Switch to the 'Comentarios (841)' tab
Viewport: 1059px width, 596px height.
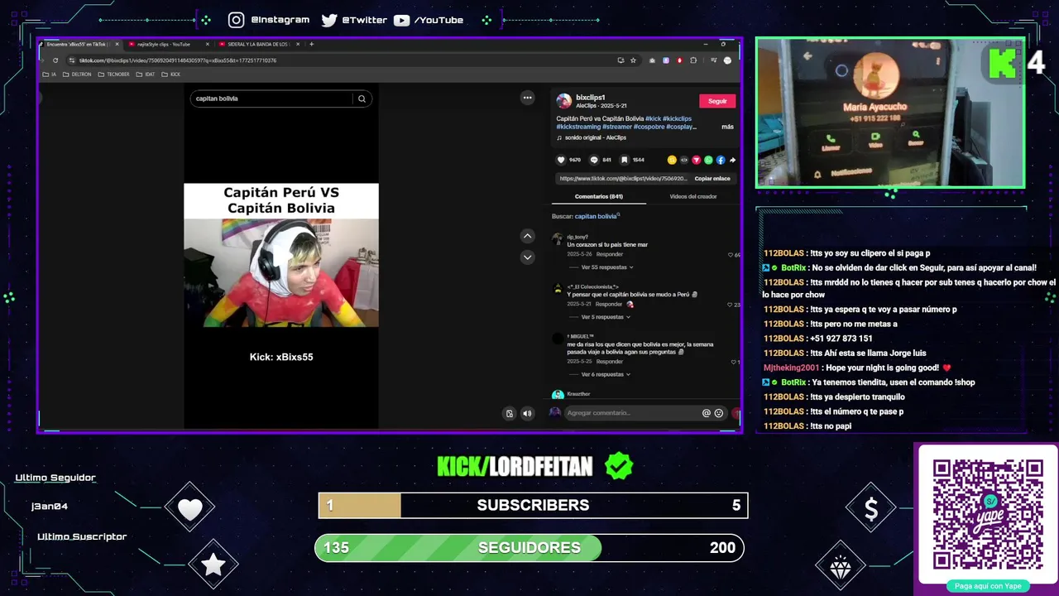tap(599, 196)
